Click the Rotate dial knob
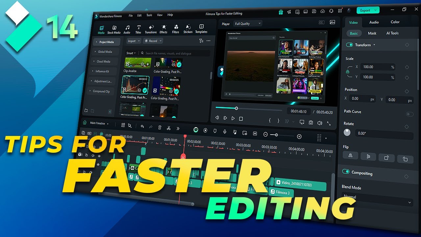 coord(347,132)
